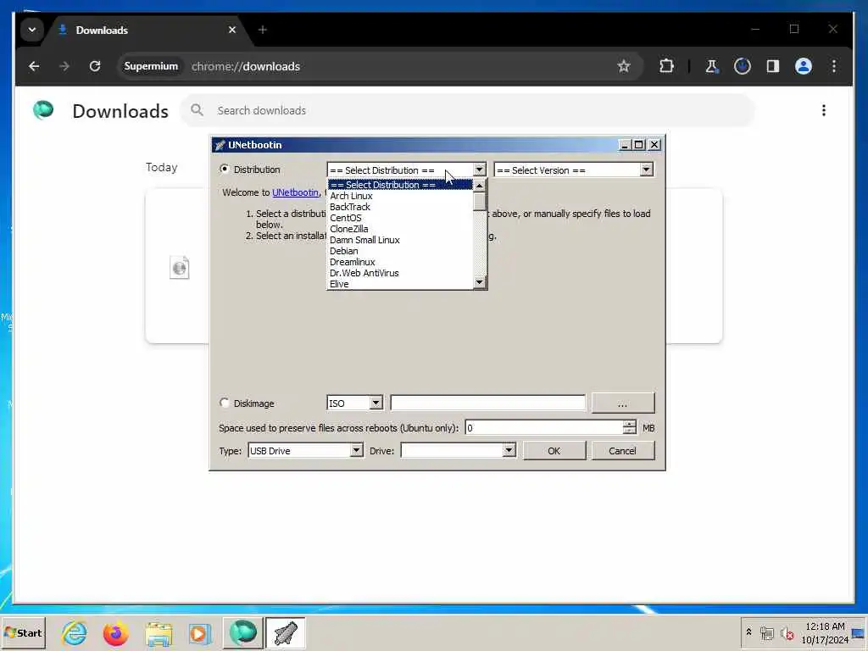The height and width of the screenshot is (651, 868).
Task: Toggle the browser side panel icon
Action: 773,66
